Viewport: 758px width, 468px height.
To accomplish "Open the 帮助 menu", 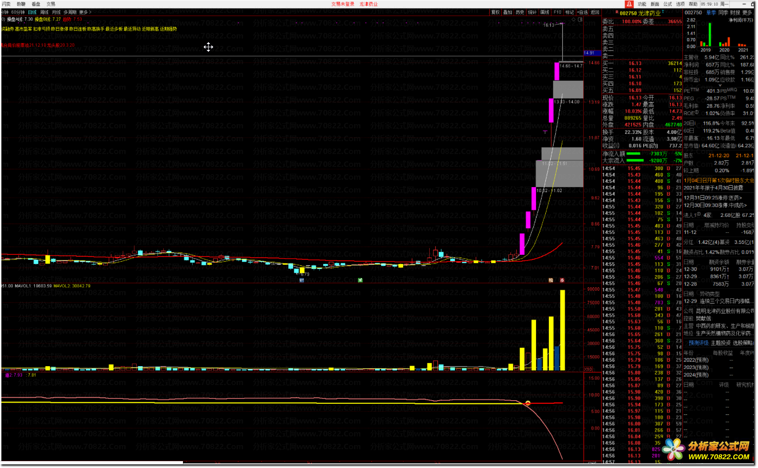I will coord(693,4).
